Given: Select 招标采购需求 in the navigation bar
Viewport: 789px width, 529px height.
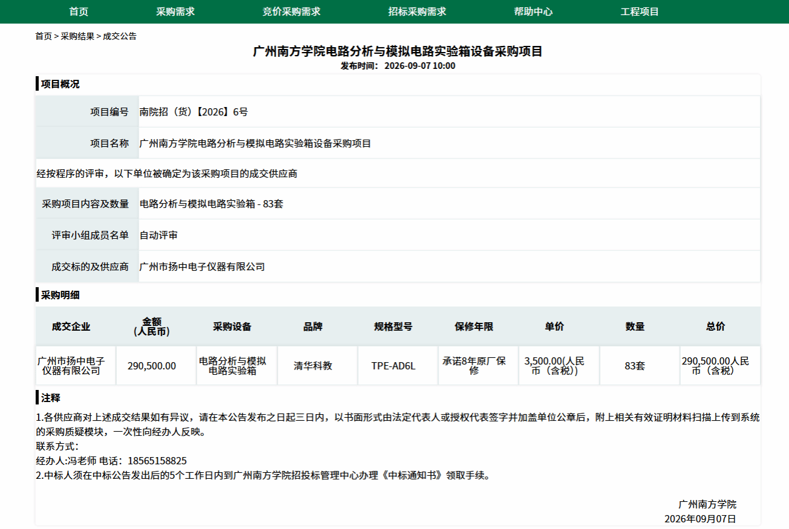Looking at the screenshot, I should click(417, 11).
